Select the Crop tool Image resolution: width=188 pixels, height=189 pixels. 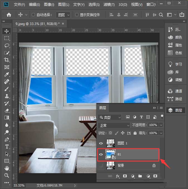pos(6,60)
